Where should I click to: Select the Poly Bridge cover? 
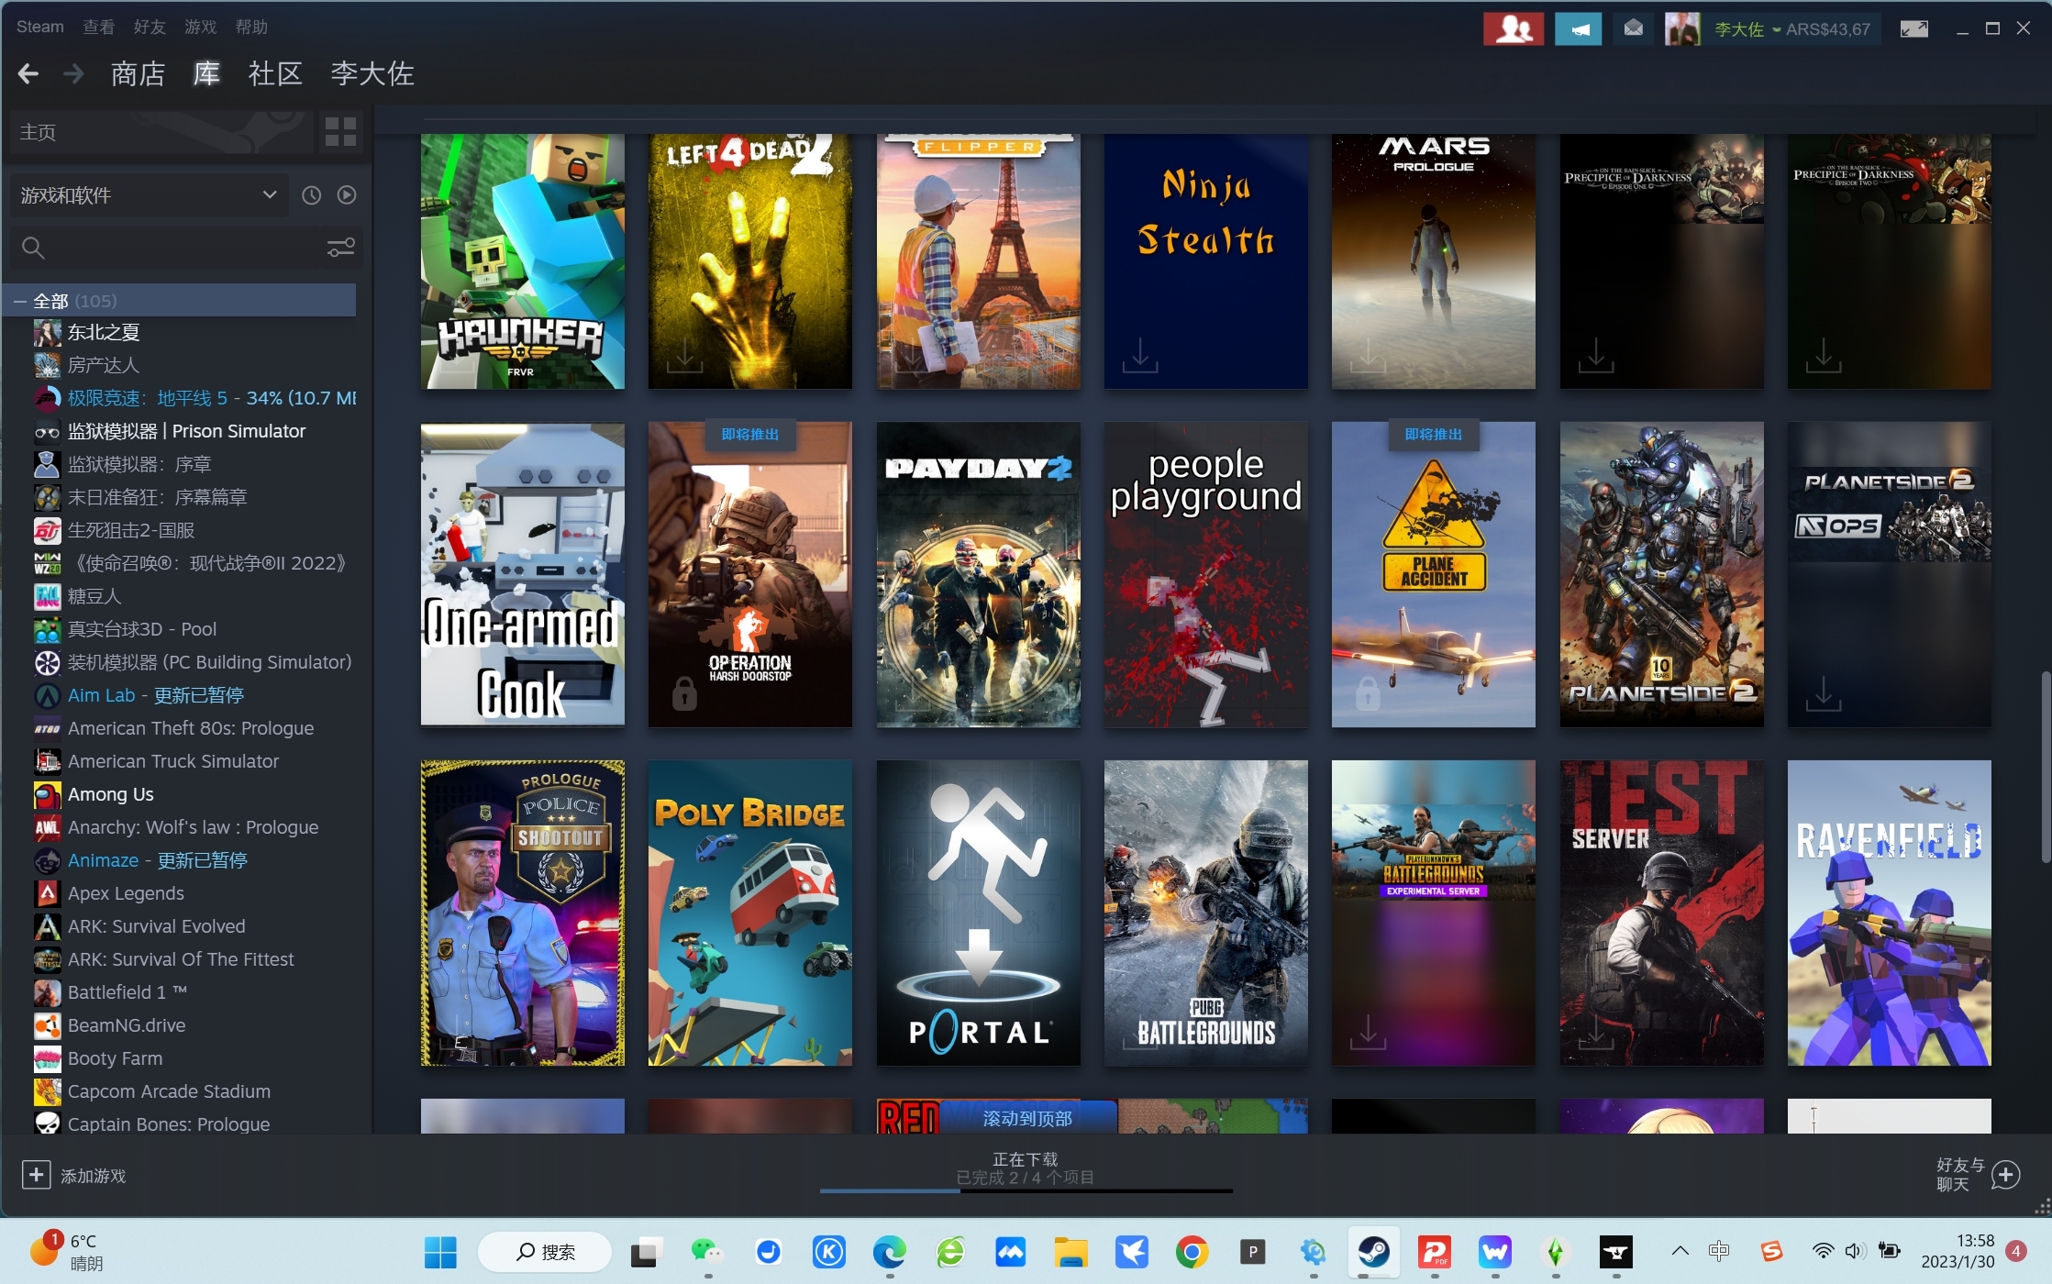coord(750,913)
